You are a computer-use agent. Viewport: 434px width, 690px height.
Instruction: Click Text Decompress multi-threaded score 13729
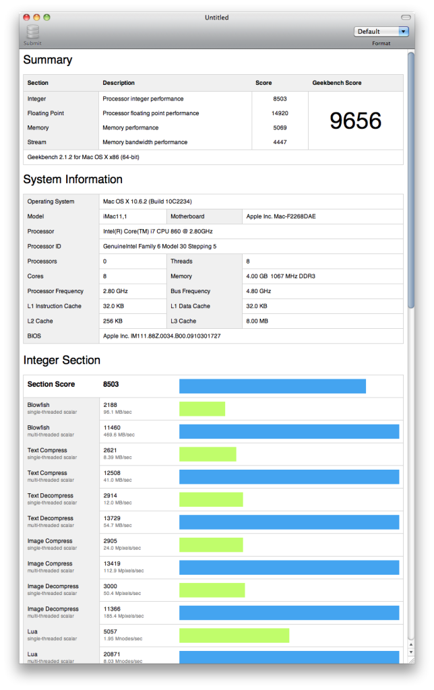point(112,518)
